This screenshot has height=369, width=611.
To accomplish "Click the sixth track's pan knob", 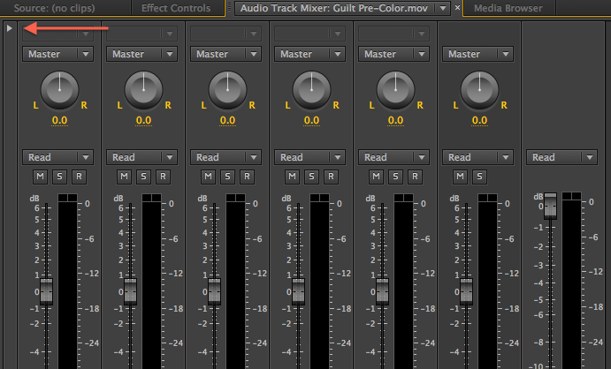I will (479, 88).
